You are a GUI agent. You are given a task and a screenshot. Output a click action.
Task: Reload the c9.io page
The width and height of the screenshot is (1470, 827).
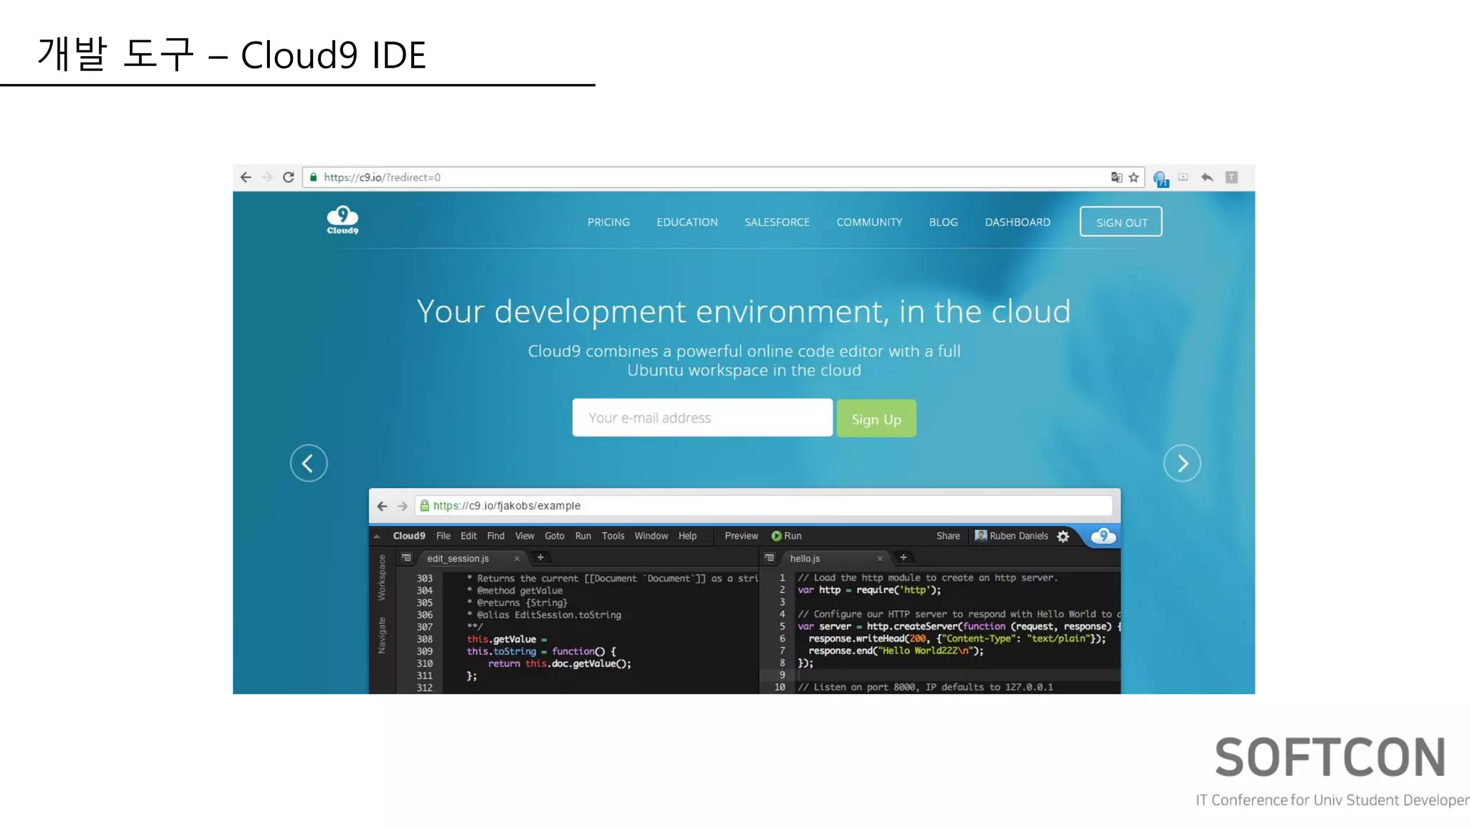pyautogui.click(x=289, y=177)
